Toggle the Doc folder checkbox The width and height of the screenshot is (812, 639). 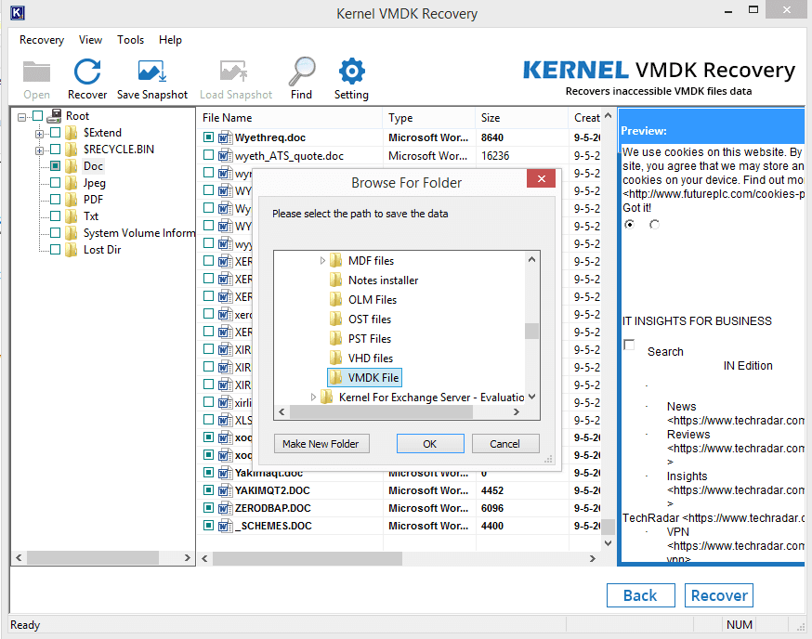coord(56,165)
